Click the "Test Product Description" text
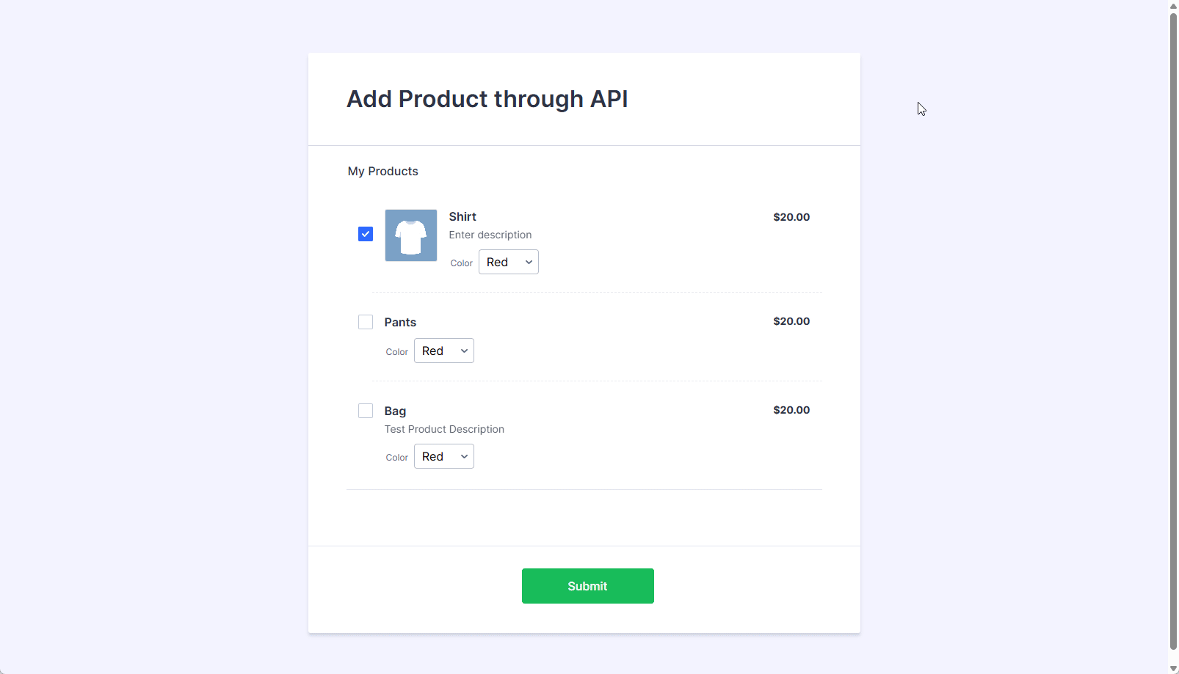The height and width of the screenshot is (674, 1179). pos(444,429)
